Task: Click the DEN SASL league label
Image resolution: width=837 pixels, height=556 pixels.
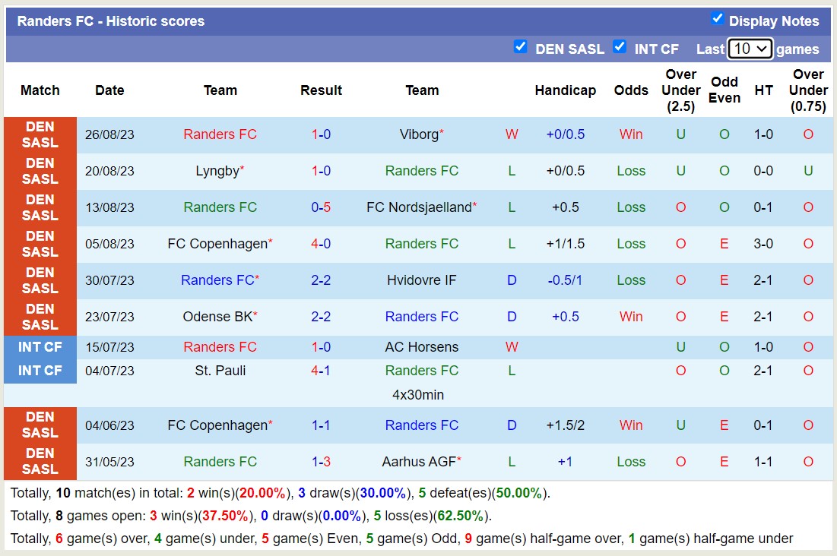Action: pos(40,134)
